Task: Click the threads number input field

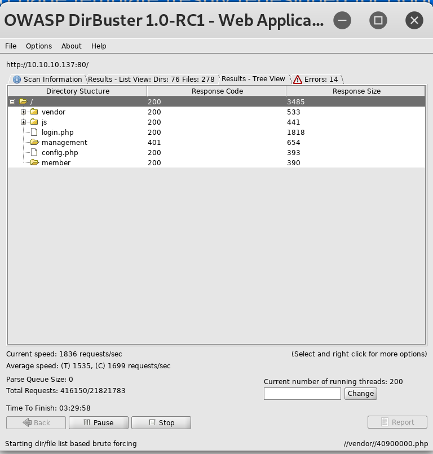Action: [x=302, y=394]
